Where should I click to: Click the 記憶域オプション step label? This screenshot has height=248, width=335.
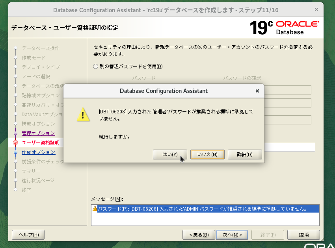click(x=41, y=95)
